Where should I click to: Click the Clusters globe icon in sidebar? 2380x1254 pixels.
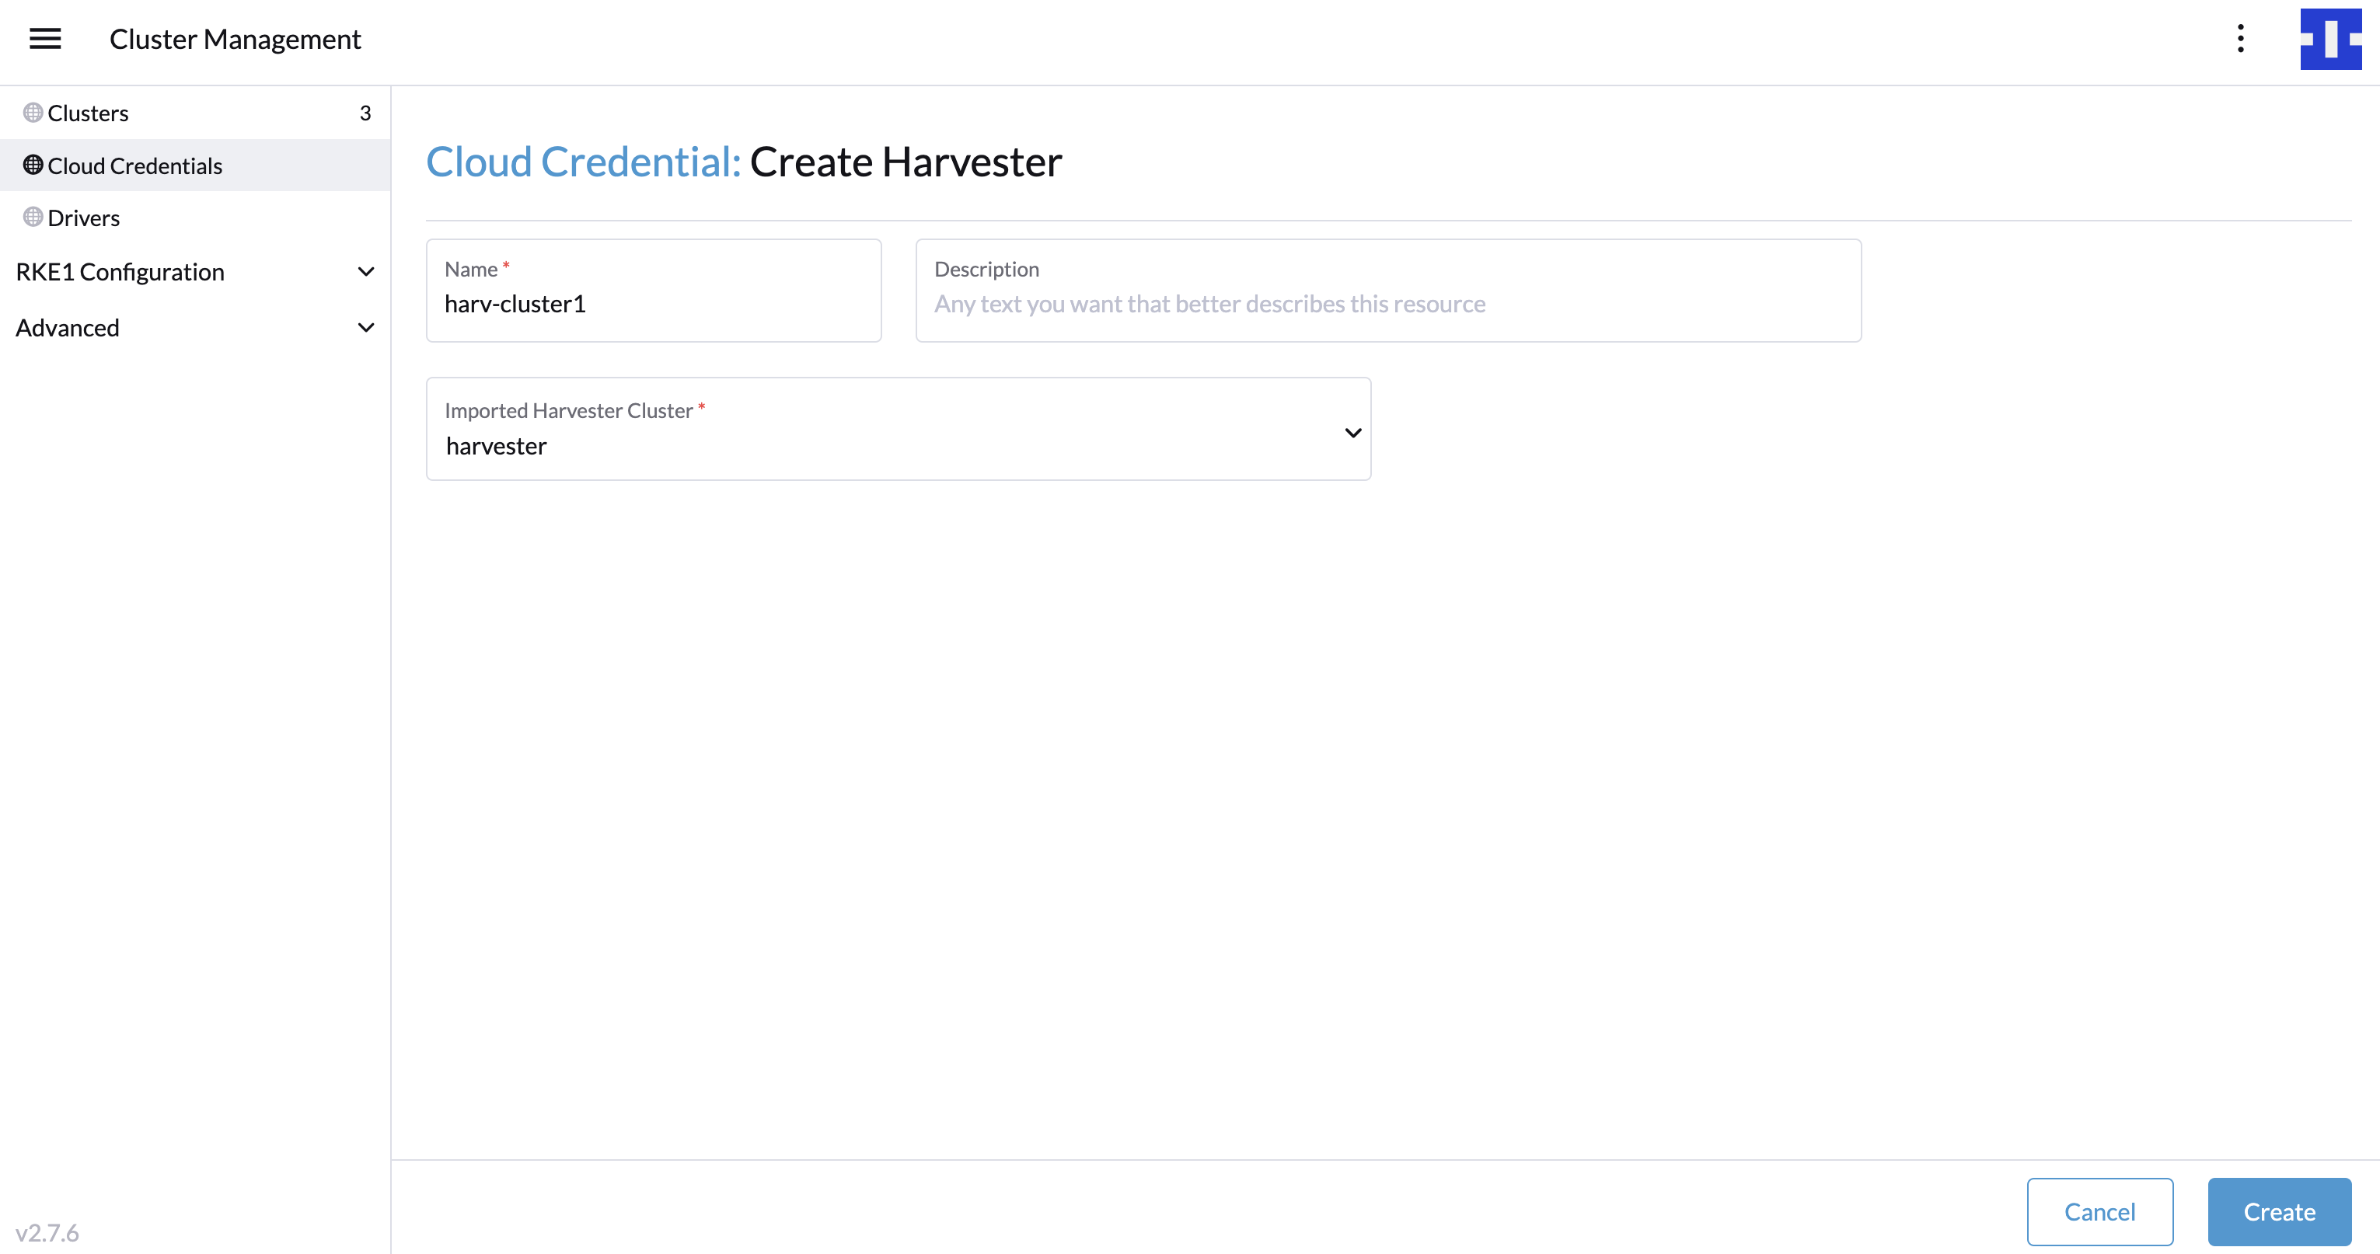(33, 112)
